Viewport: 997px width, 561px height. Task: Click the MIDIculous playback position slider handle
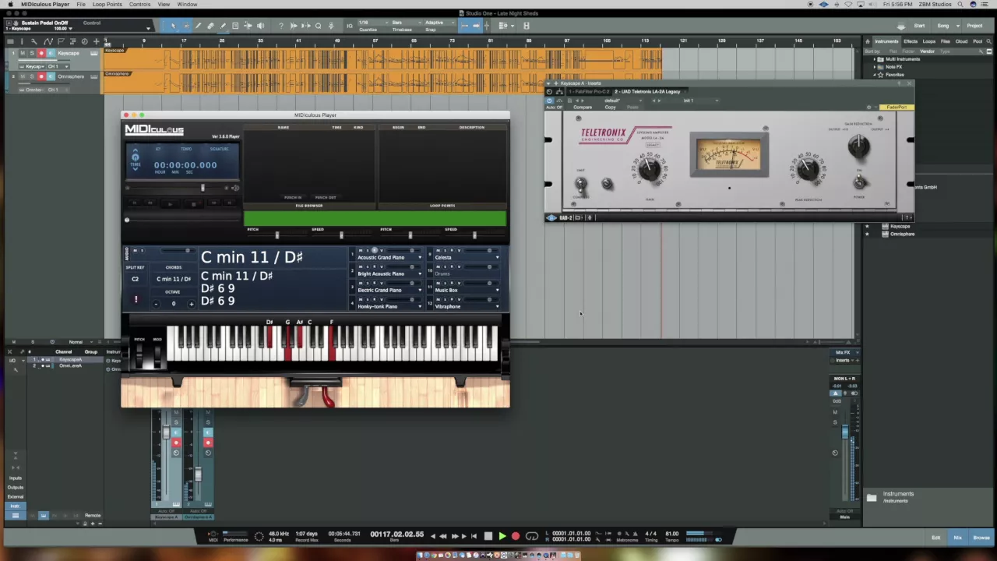[x=127, y=220]
